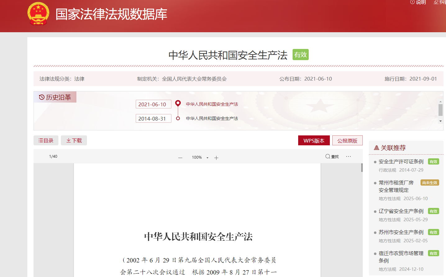Switch to WPS版本 view
Screen dimensions: 446x277
pos(314,140)
